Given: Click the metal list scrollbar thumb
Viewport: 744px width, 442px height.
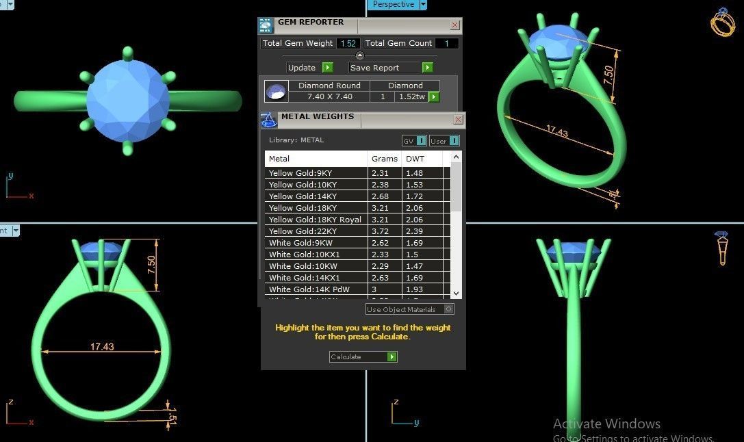Looking at the screenshot, I should (x=456, y=187).
